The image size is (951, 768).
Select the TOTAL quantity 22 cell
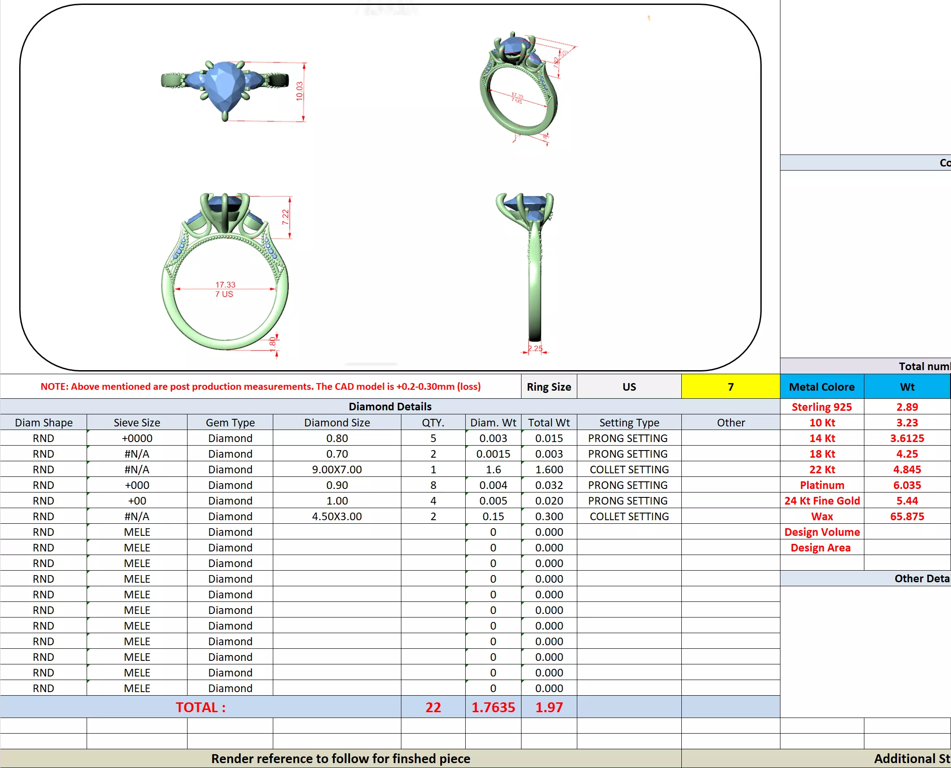pyautogui.click(x=433, y=707)
